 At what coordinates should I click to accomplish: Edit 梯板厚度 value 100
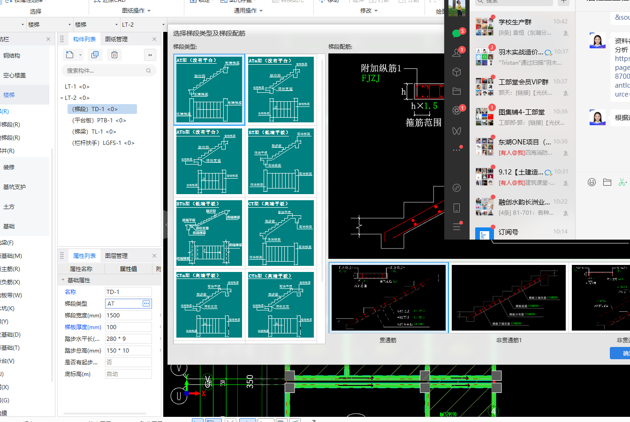coord(128,327)
